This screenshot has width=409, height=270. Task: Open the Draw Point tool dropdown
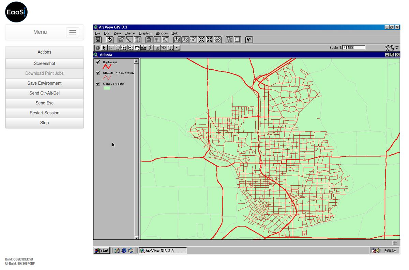177,48
